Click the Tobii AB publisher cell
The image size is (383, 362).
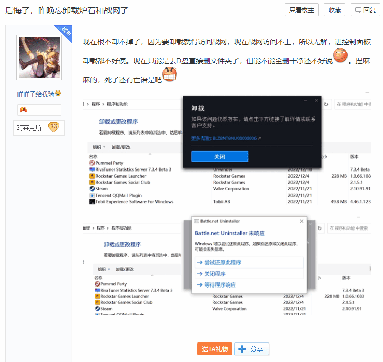(222, 202)
